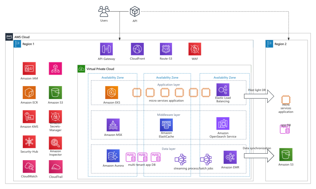
Task: Click the left streaming process node icon
Action: click(x=180, y=159)
